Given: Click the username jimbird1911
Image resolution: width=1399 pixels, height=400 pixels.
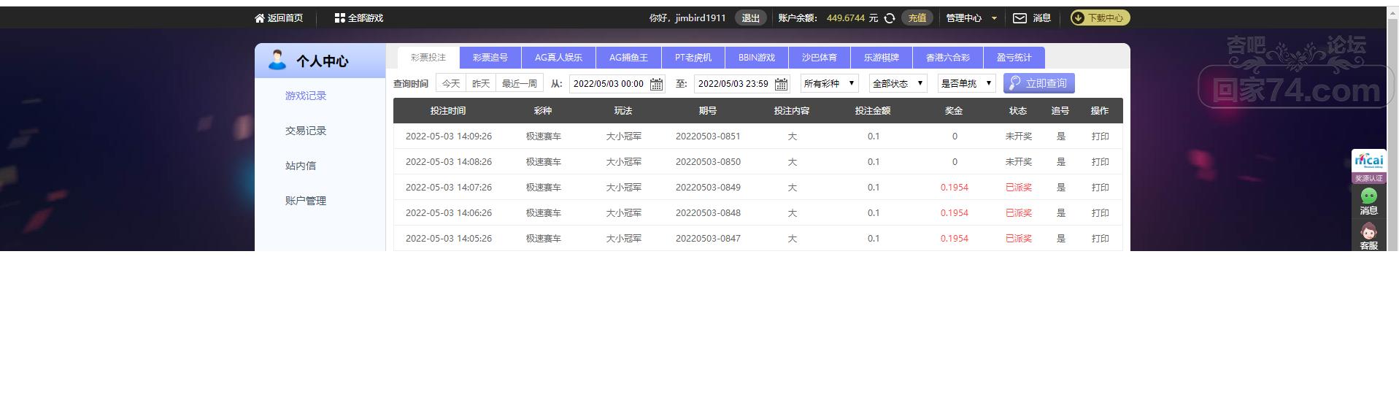Looking at the screenshot, I should click(701, 18).
